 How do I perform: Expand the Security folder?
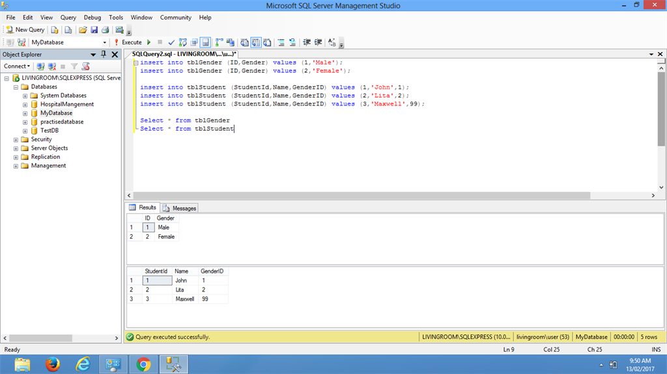[x=16, y=140]
